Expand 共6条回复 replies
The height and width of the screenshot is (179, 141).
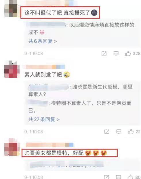pyautogui.click(x=43, y=41)
